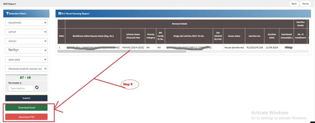Click the PMAYG [2024-2025] cell
Viewport: 315px width, 123px height.
[x=133, y=48]
